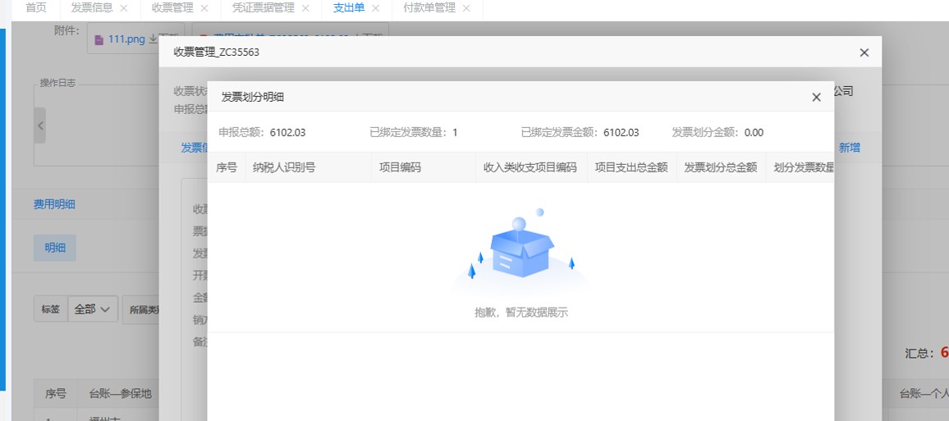This screenshot has width=949, height=421.
Task: Select the 支出单 tab
Action: (349, 8)
